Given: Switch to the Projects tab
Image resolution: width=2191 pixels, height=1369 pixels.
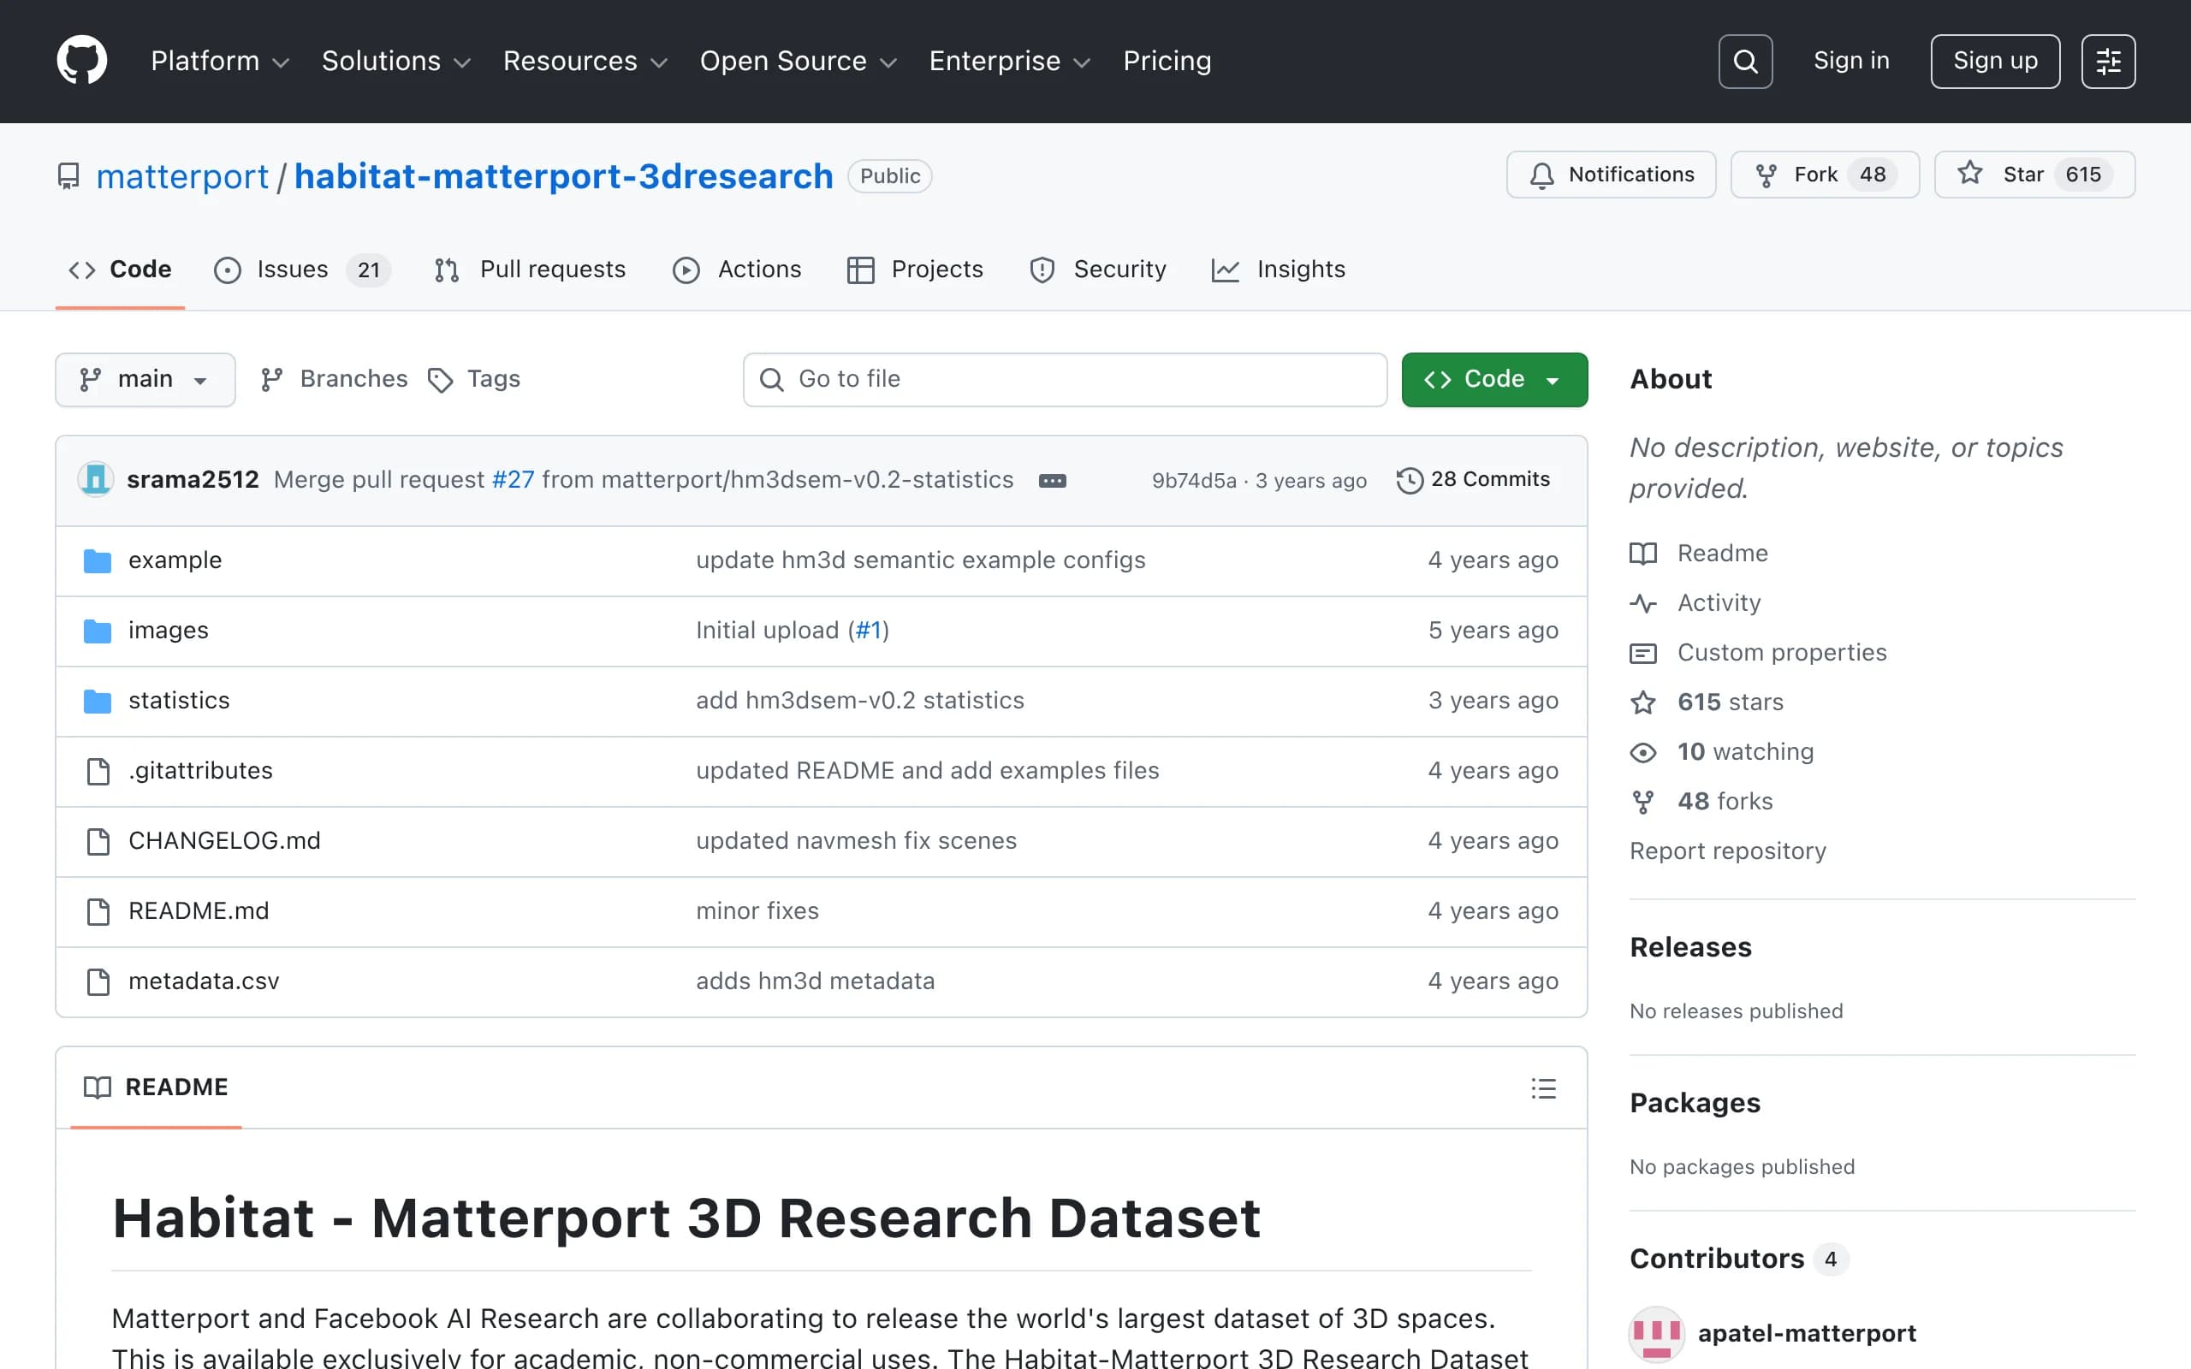Looking at the screenshot, I should coord(915,269).
